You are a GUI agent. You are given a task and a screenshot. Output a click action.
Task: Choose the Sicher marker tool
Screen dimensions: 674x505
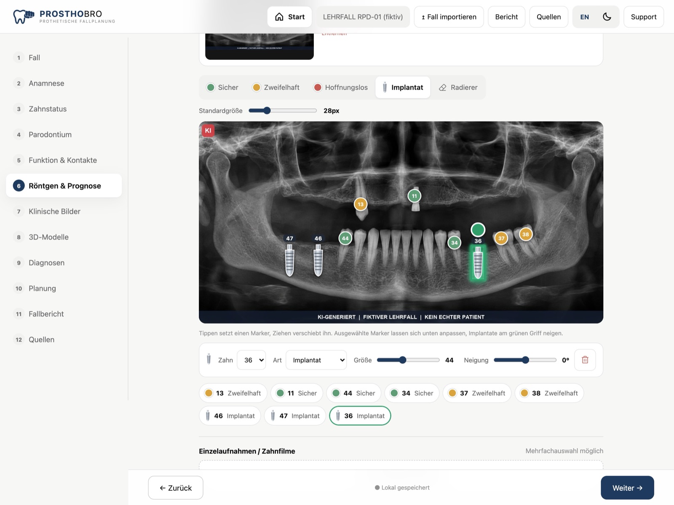pos(222,87)
